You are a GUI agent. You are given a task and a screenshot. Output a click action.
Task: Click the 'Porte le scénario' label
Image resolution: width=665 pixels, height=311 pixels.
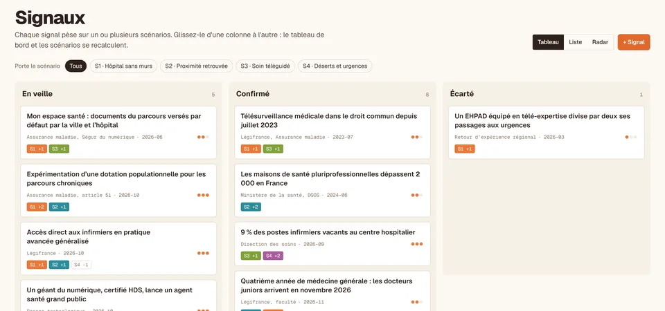click(x=37, y=66)
